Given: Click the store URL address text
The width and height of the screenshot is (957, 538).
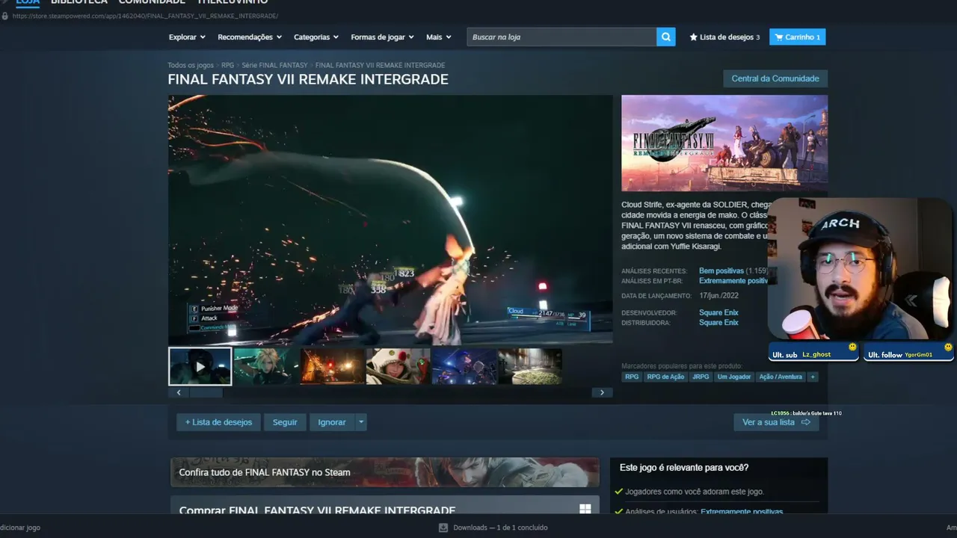Looking at the screenshot, I should tap(145, 16).
